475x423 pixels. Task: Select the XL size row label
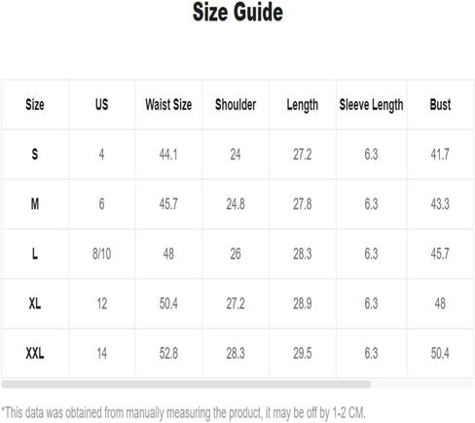pos(35,303)
